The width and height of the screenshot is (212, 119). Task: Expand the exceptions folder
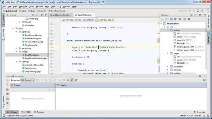[16, 48]
